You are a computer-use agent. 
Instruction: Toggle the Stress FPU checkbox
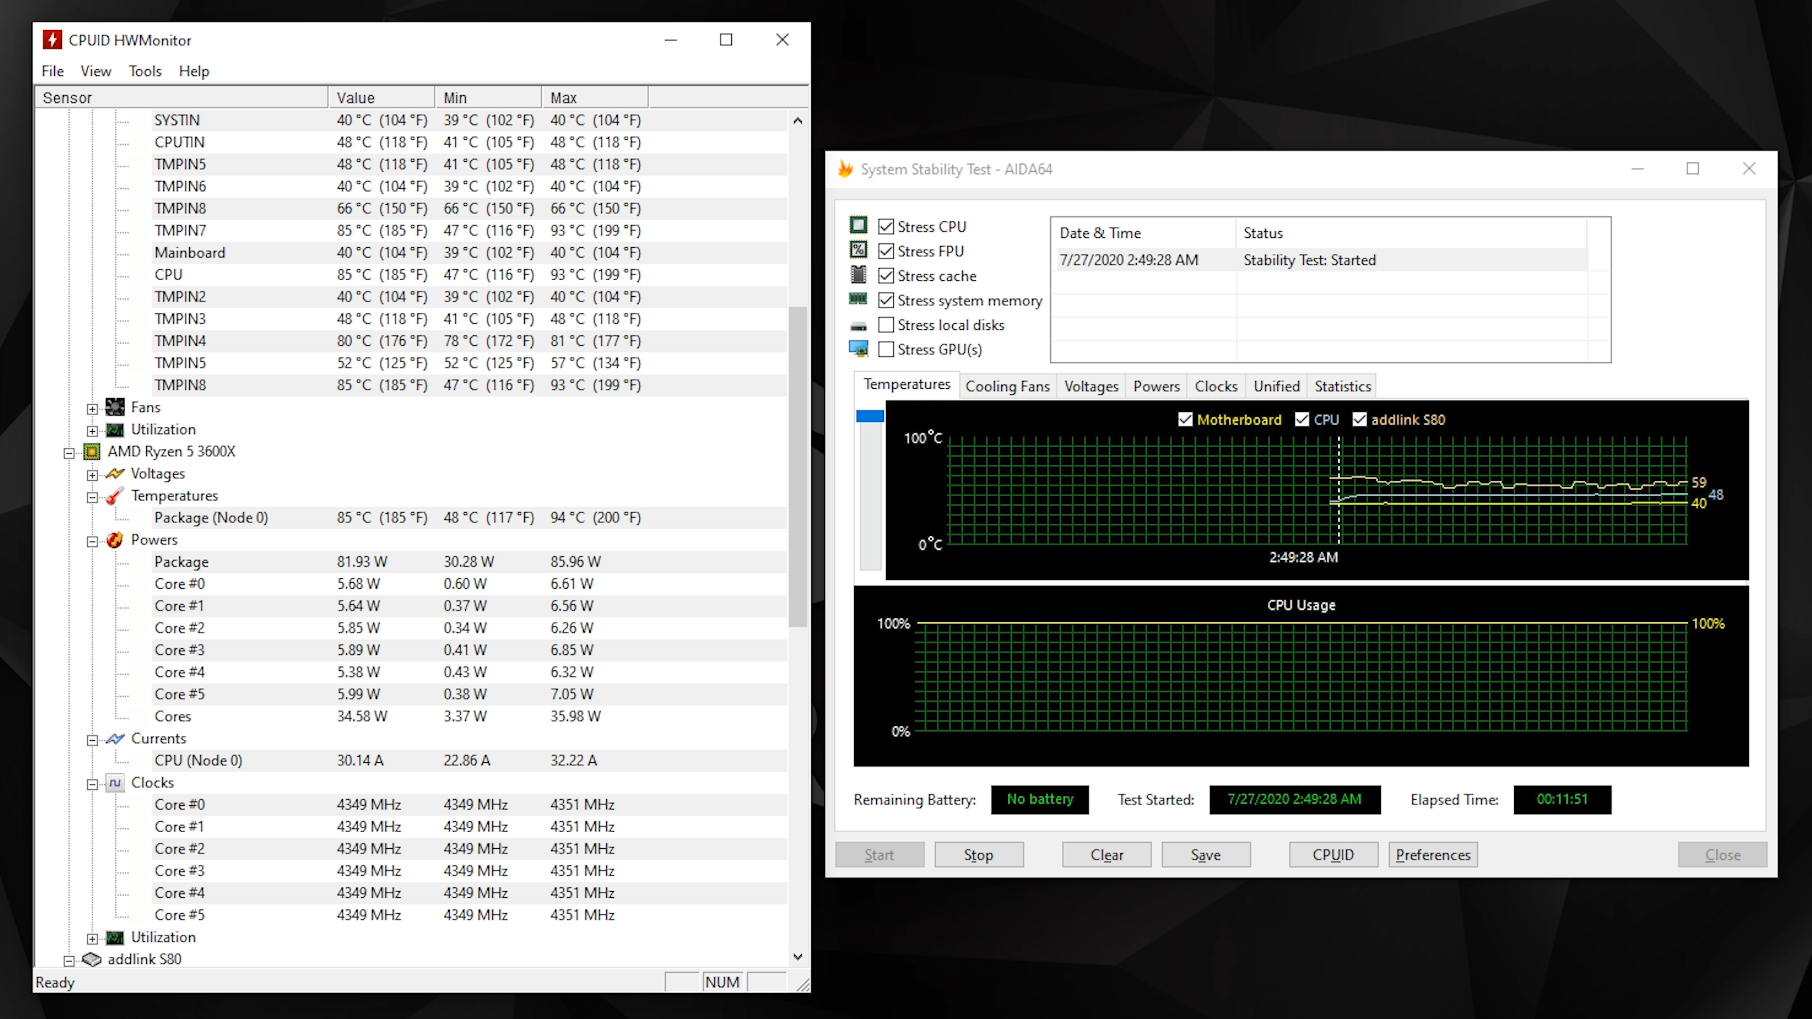point(886,251)
